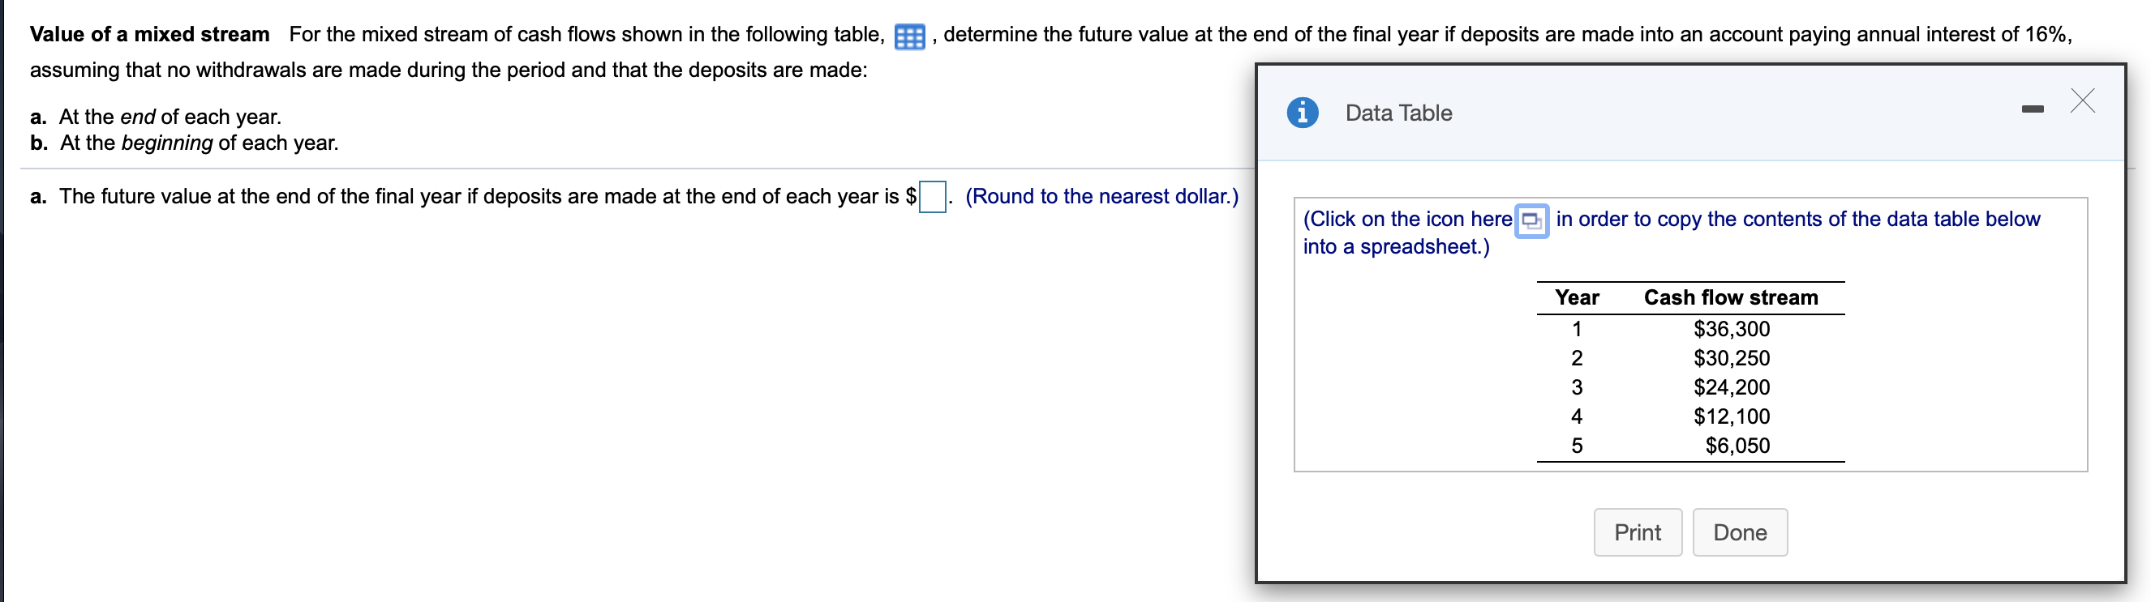Click the $30,250 cash flow value
2151x602 pixels.
pos(1731,359)
